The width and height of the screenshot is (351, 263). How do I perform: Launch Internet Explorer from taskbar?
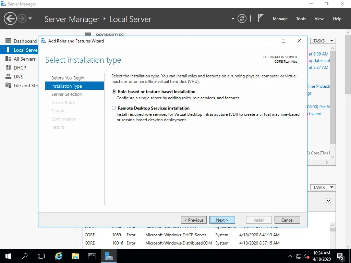(59, 256)
